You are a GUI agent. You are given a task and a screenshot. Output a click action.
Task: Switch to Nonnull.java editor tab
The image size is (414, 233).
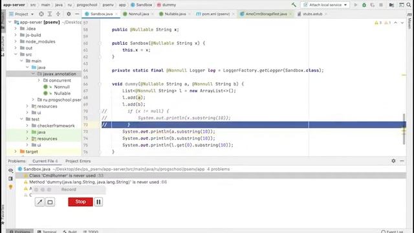(x=138, y=14)
